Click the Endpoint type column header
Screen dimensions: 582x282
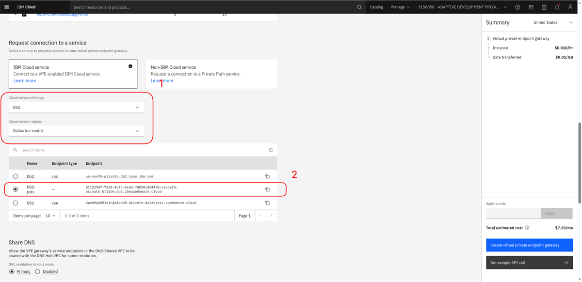[64, 164]
